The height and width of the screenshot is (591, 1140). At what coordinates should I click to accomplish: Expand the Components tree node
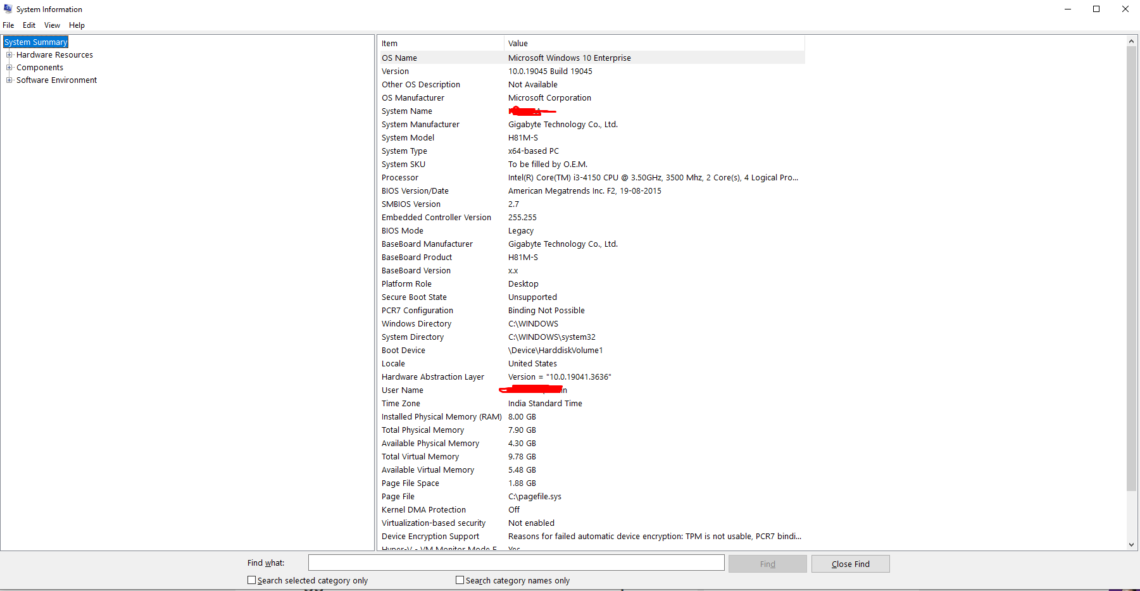9,68
